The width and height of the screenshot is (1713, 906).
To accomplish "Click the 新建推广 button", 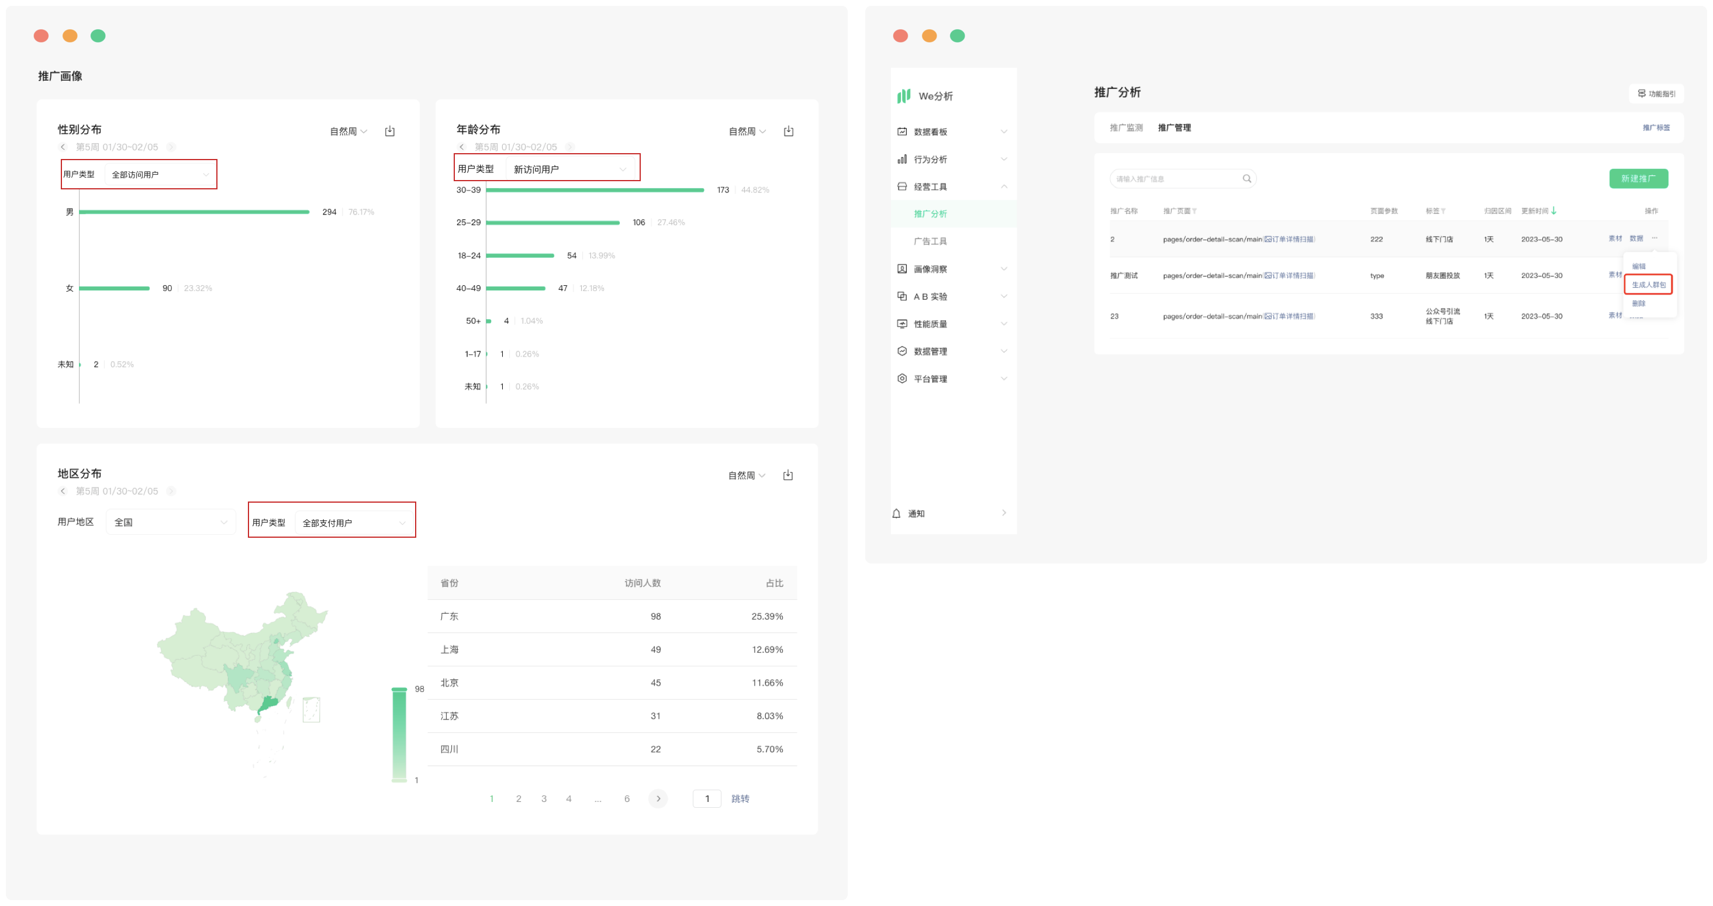I will [1638, 178].
